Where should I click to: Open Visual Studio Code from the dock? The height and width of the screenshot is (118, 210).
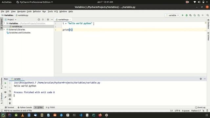tap(81, 115)
